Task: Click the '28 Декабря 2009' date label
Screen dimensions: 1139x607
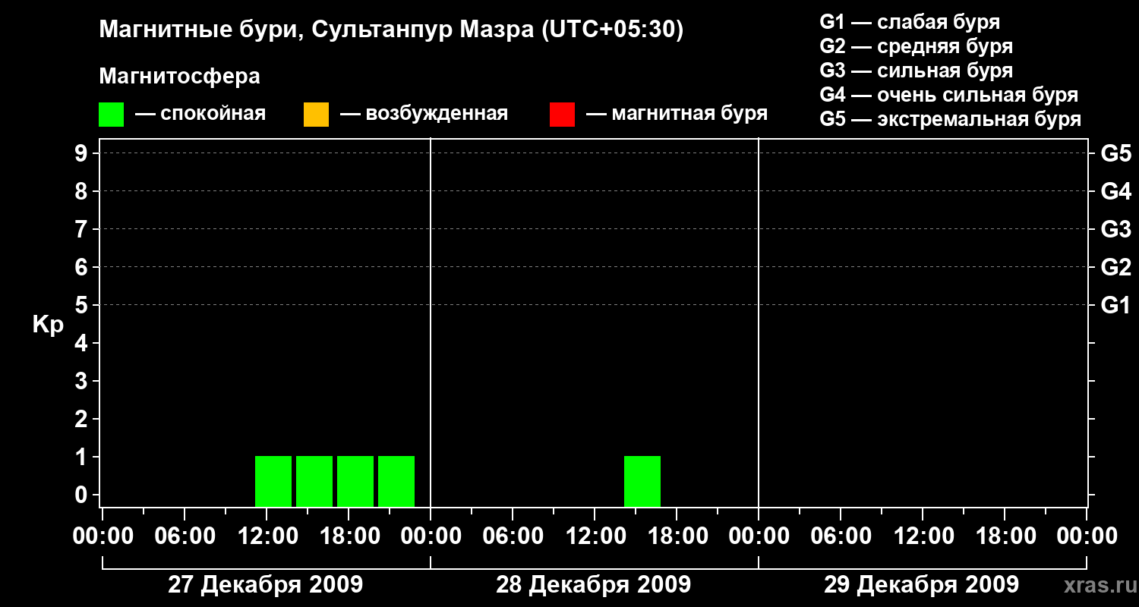Action: point(593,585)
